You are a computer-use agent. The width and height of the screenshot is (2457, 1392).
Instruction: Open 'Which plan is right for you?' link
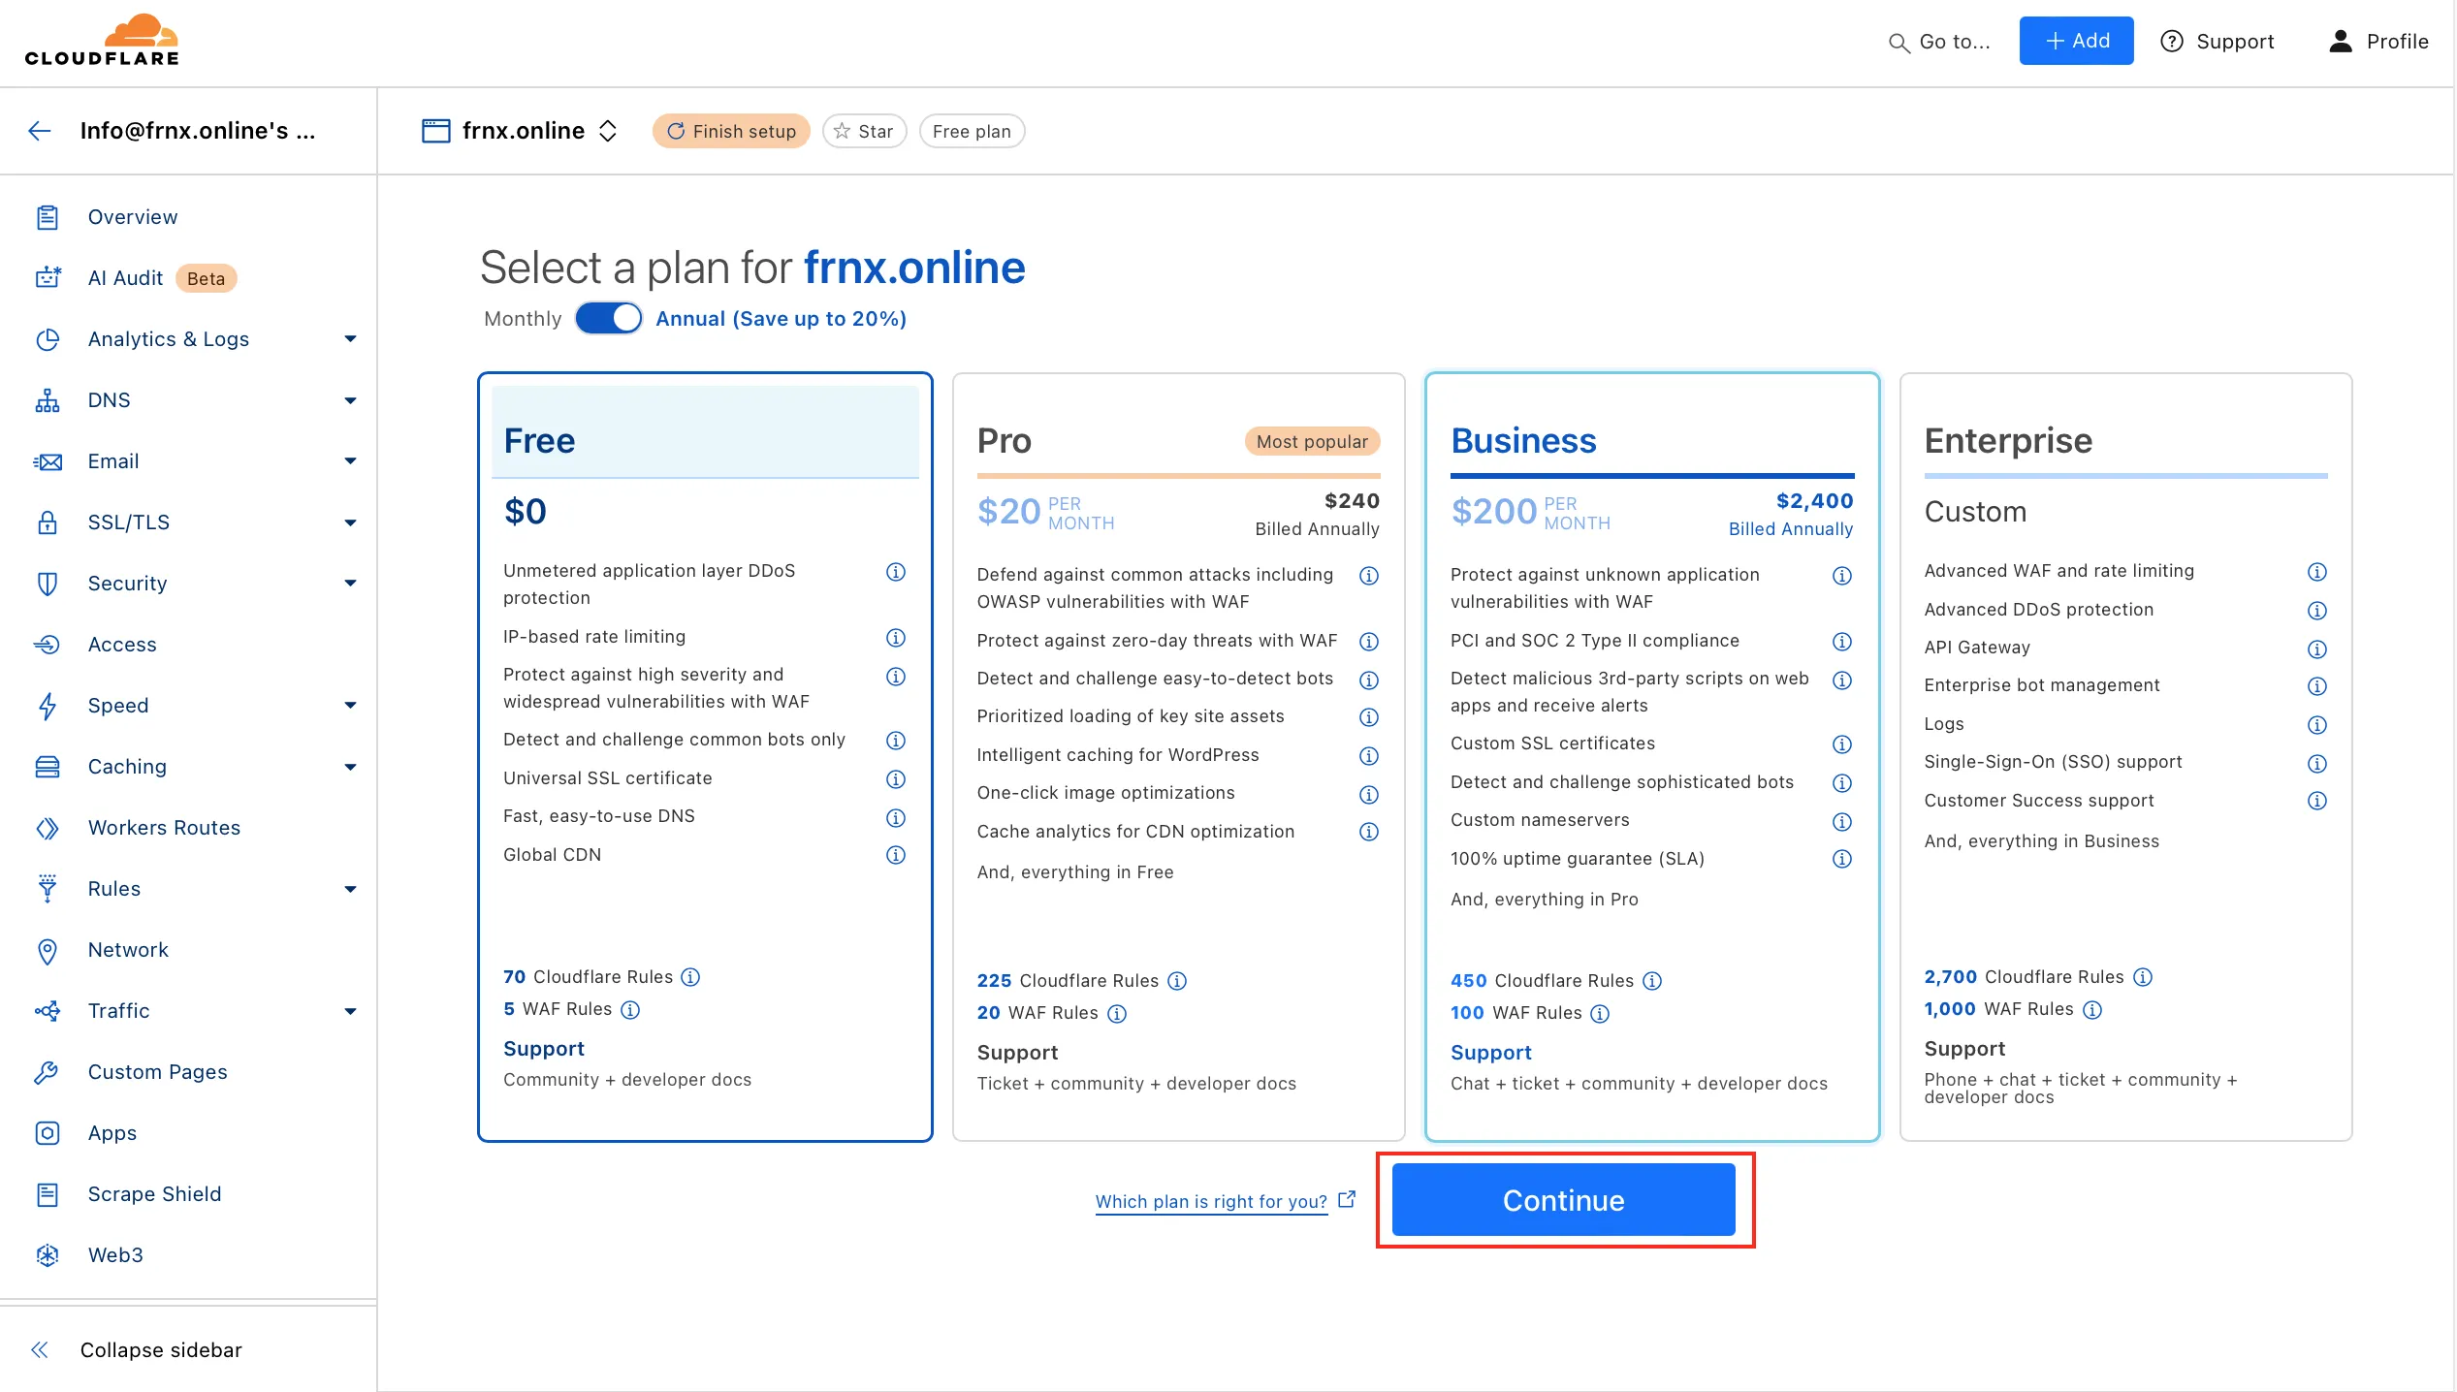coord(1211,1202)
